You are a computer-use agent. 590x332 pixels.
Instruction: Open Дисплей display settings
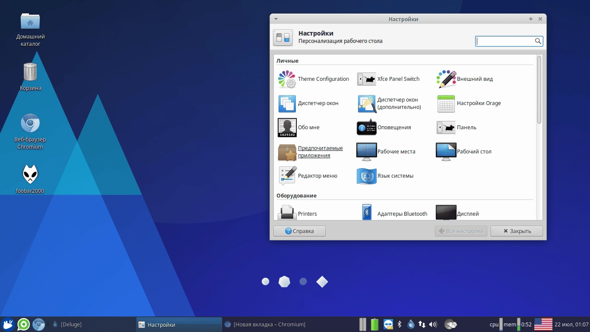[x=457, y=214]
